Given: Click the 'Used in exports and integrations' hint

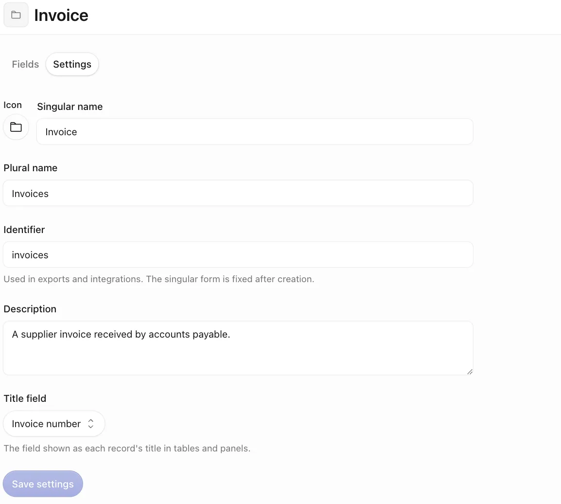Looking at the screenshot, I should [x=159, y=279].
